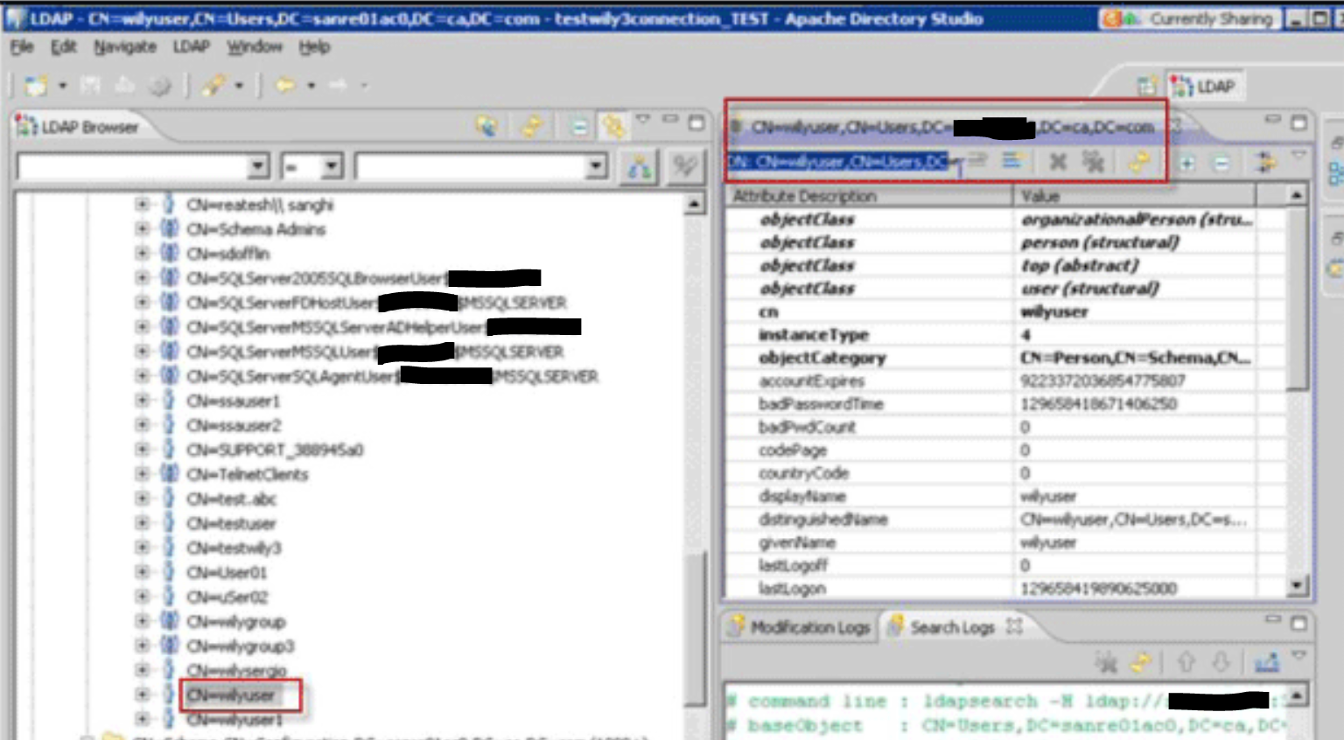
Task: Expand the CN=ssauser1 tree node
Action: click(x=142, y=400)
